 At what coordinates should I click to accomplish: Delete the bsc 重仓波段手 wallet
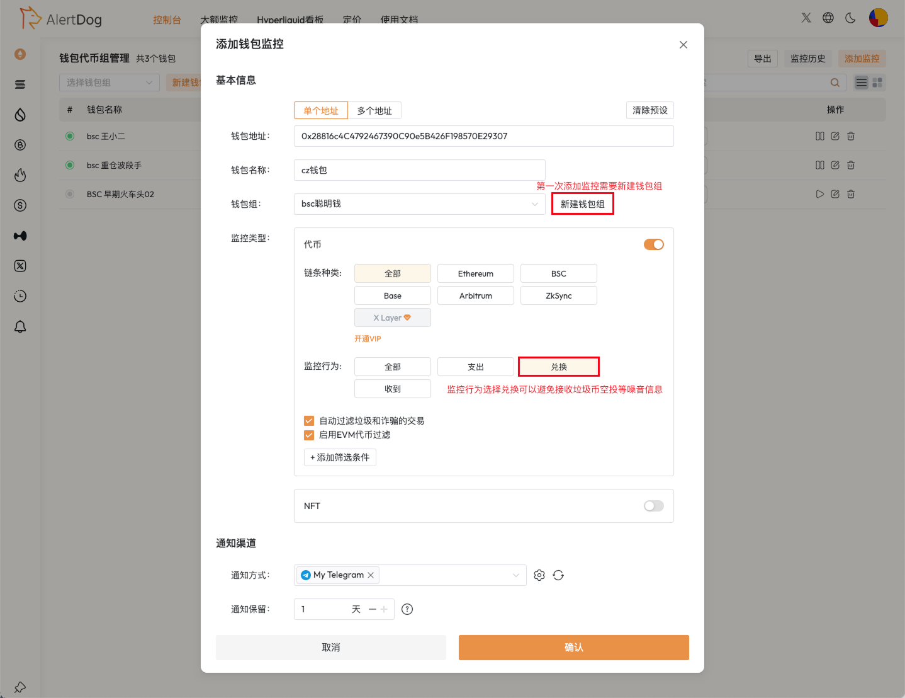(x=851, y=165)
